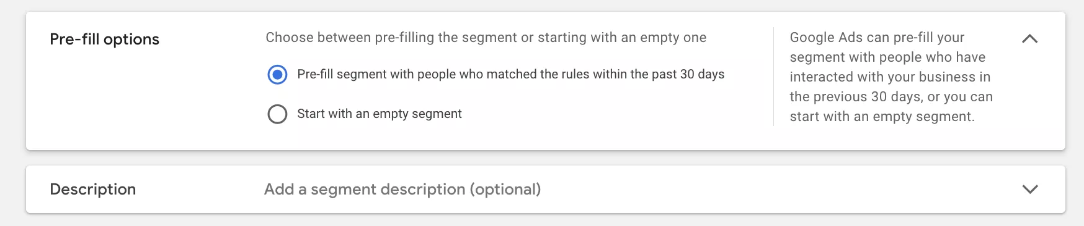Image resolution: width=1084 pixels, height=226 pixels.
Task: Click the 'Pre-fill options' section heading
Action: [x=104, y=39]
